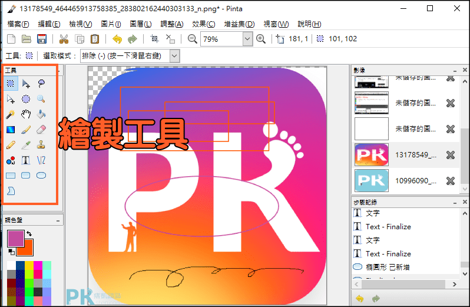This screenshot has height=307, width=470.
Task: Select the Freeform Shape tool
Action: pyautogui.click(x=11, y=191)
